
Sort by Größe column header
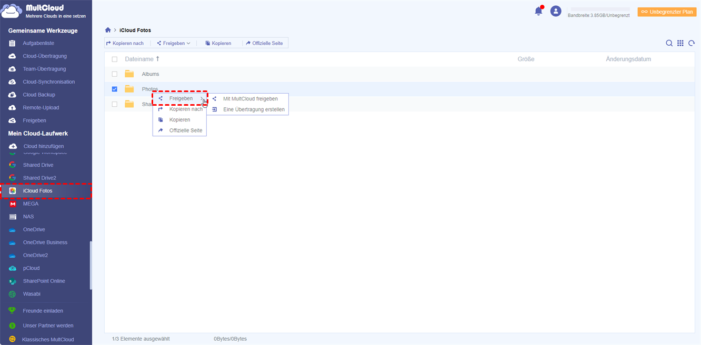[526, 59]
